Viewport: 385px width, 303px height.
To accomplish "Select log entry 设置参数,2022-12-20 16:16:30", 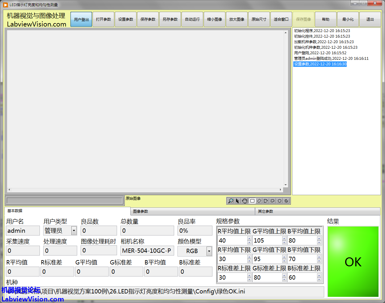I will [x=320, y=64].
